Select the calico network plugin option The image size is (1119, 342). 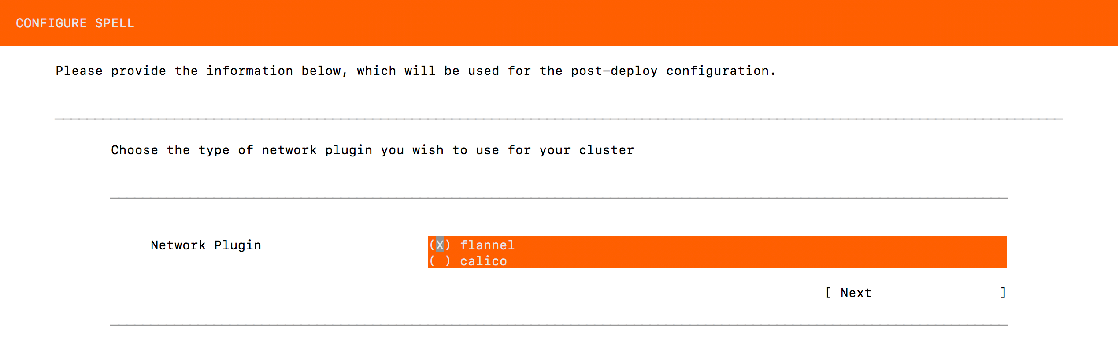[482, 261]
